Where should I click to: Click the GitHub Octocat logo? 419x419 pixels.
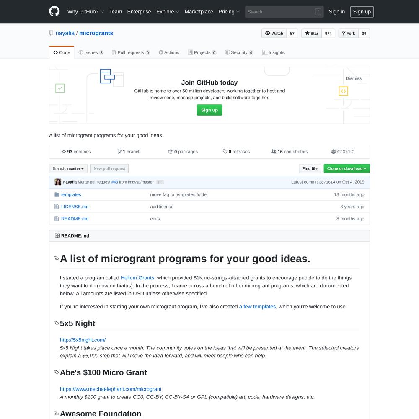point(54,11)
